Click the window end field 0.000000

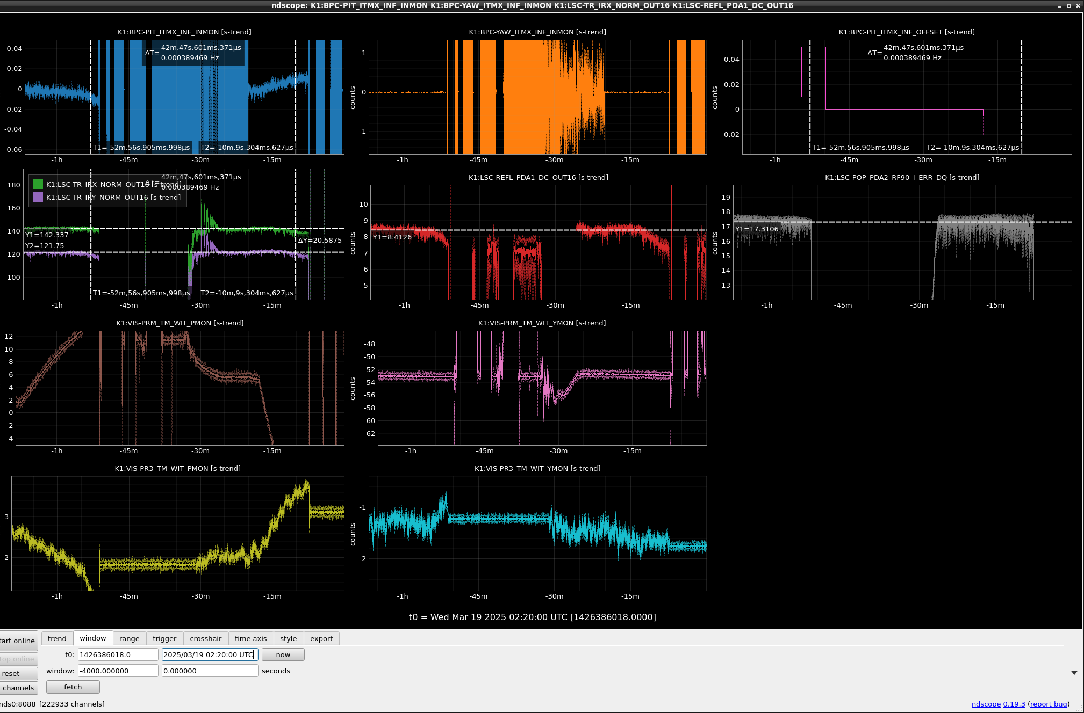pyautogui.click(x=210, y=671)
